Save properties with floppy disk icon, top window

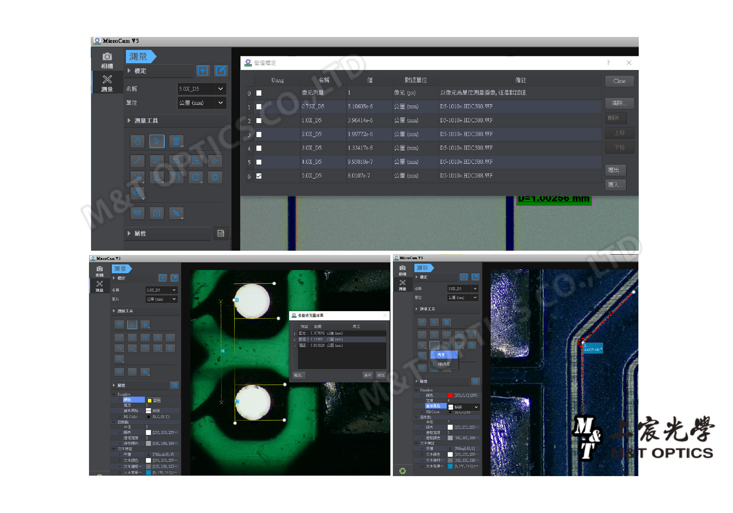[221, 233]
